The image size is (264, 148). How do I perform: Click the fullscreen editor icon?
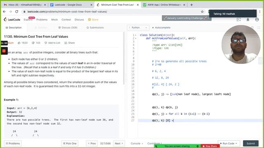click(259, 28)
